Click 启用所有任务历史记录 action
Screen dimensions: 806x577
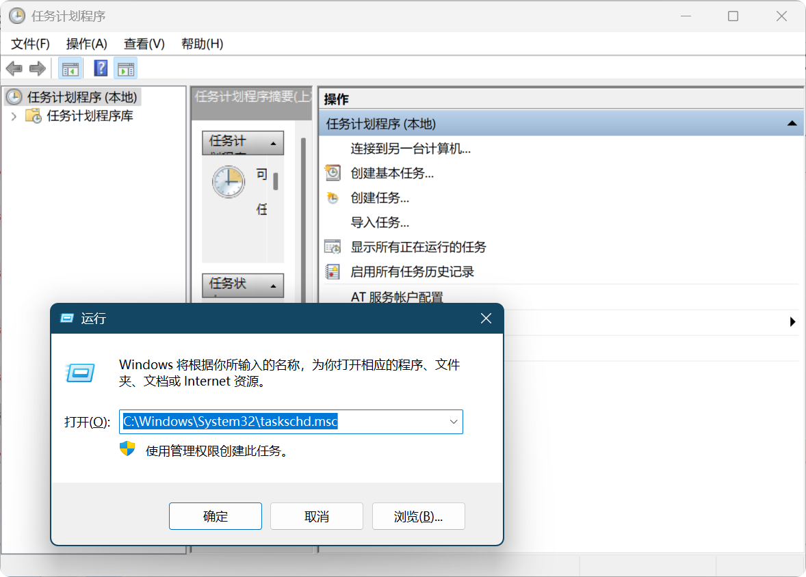pos(413,272)
